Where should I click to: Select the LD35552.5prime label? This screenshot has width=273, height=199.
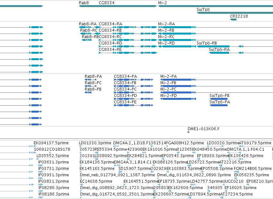53,156
